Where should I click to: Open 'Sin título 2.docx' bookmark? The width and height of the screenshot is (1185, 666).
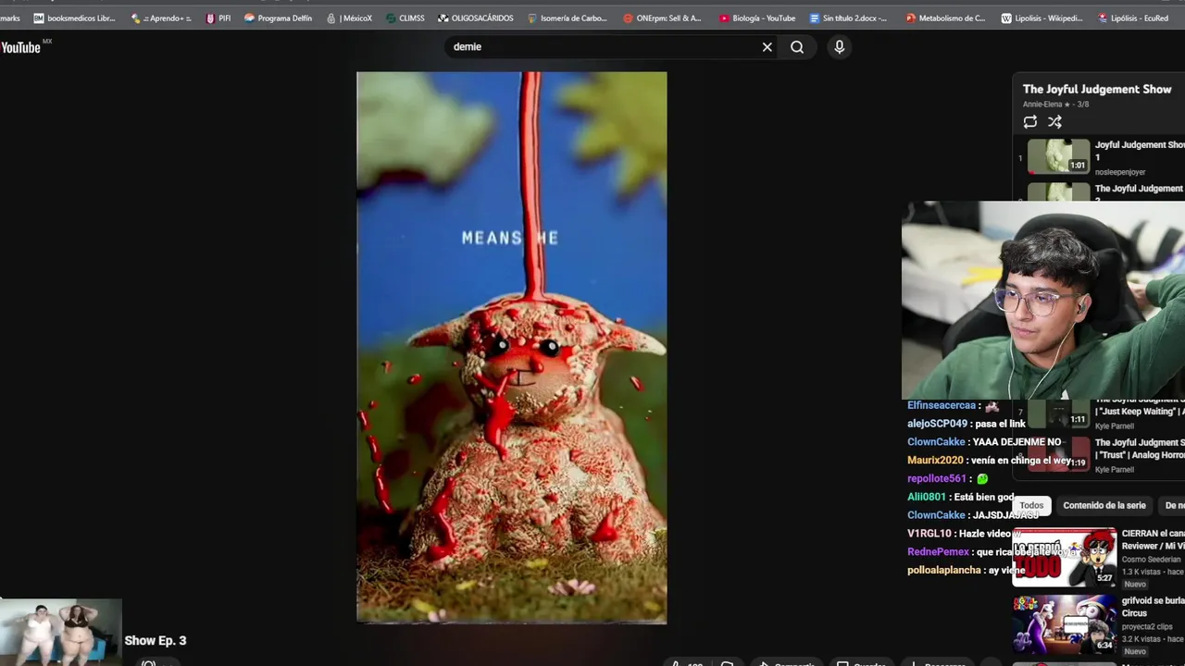click(849, 18)
